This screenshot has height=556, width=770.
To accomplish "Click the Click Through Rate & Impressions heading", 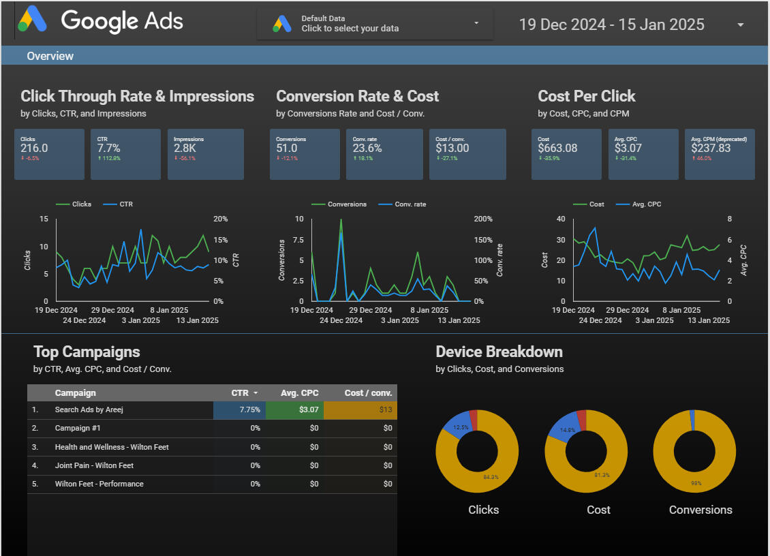I will 138,96.
